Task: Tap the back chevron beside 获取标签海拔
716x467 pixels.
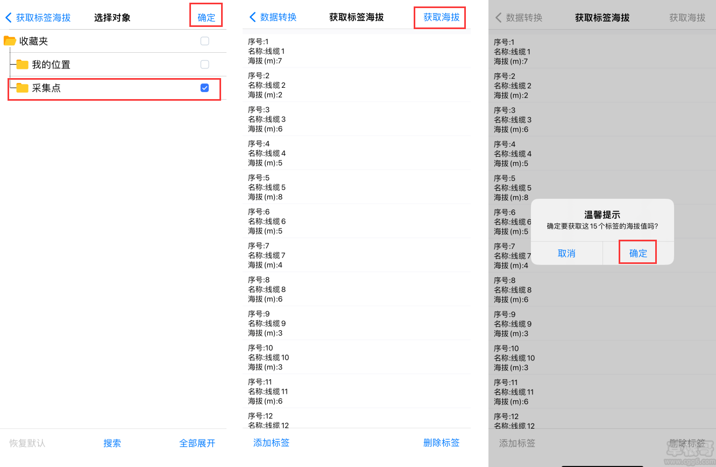Action: click(8, 18)
